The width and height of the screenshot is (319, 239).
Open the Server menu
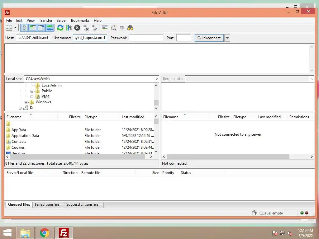pos(62,21)
